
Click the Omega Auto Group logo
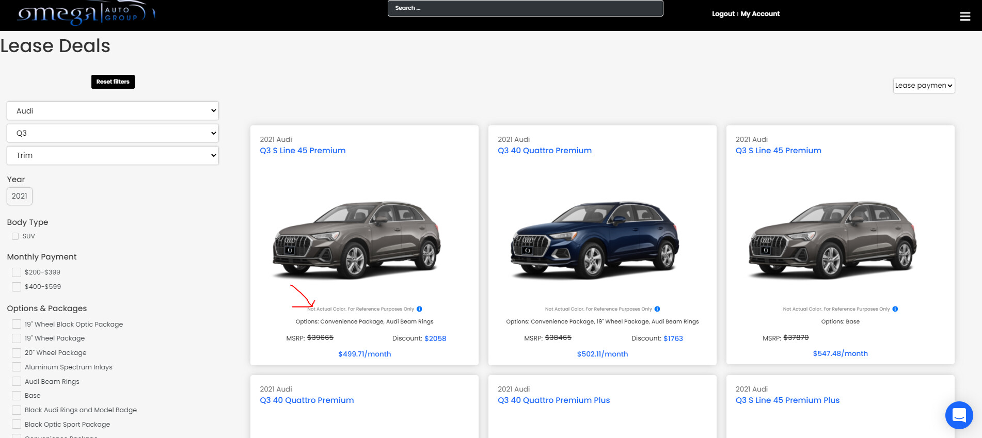[x=85, y=14]
